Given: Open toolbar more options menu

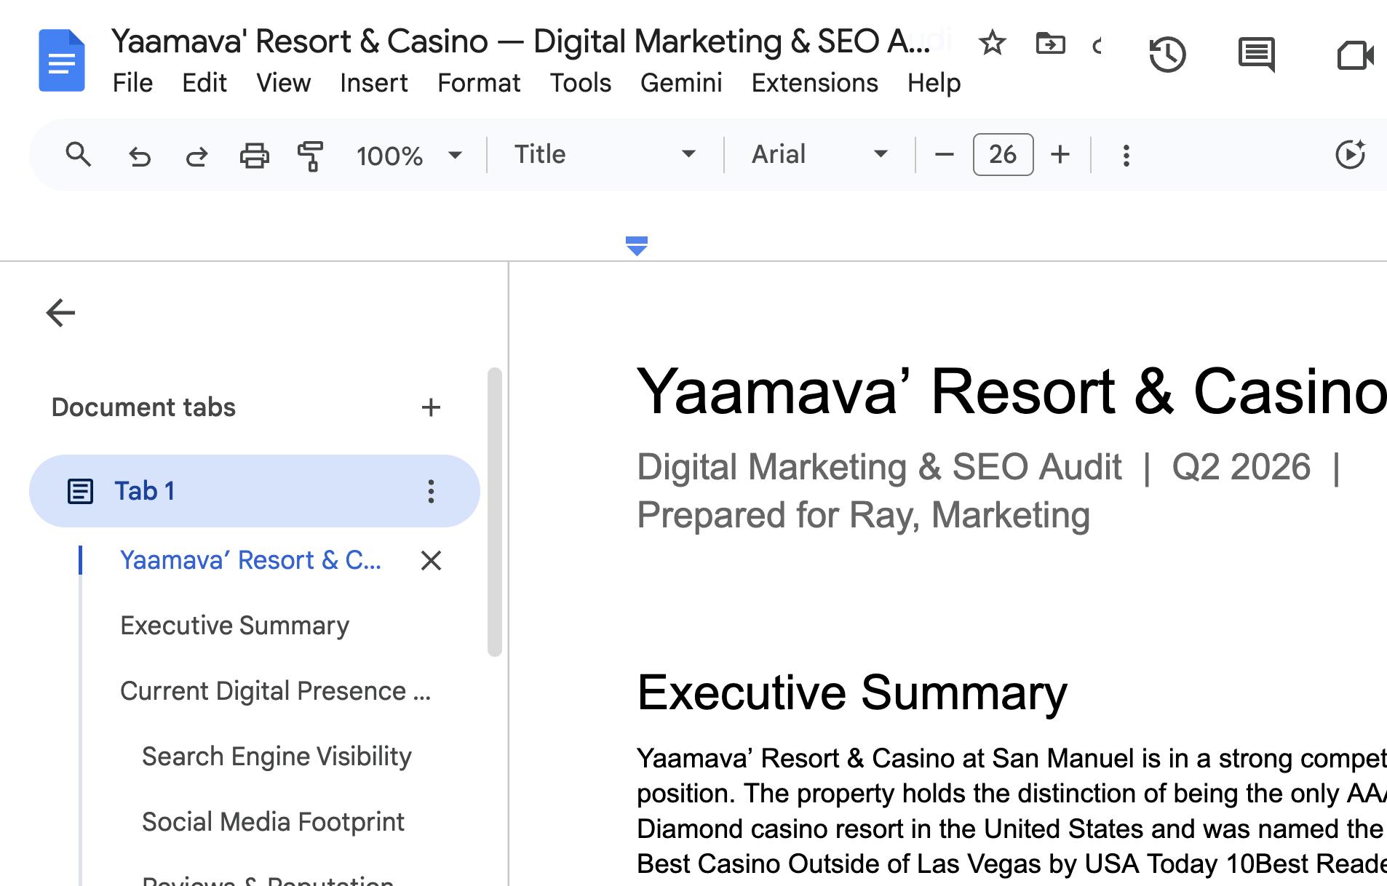Looking at the screenshot, I should coord(1126,155).
